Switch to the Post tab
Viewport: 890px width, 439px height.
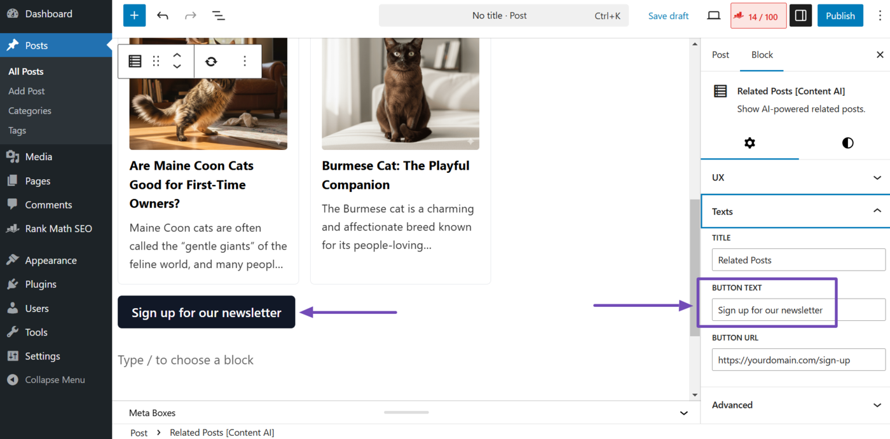pyautogui.click(x=720, y=55)
